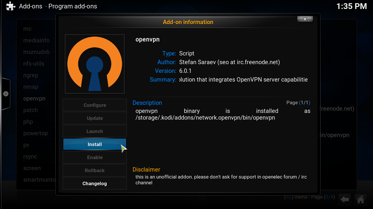Click the Rollback button
The width and height of the screenshot is (373, 209).
(95, 170)
